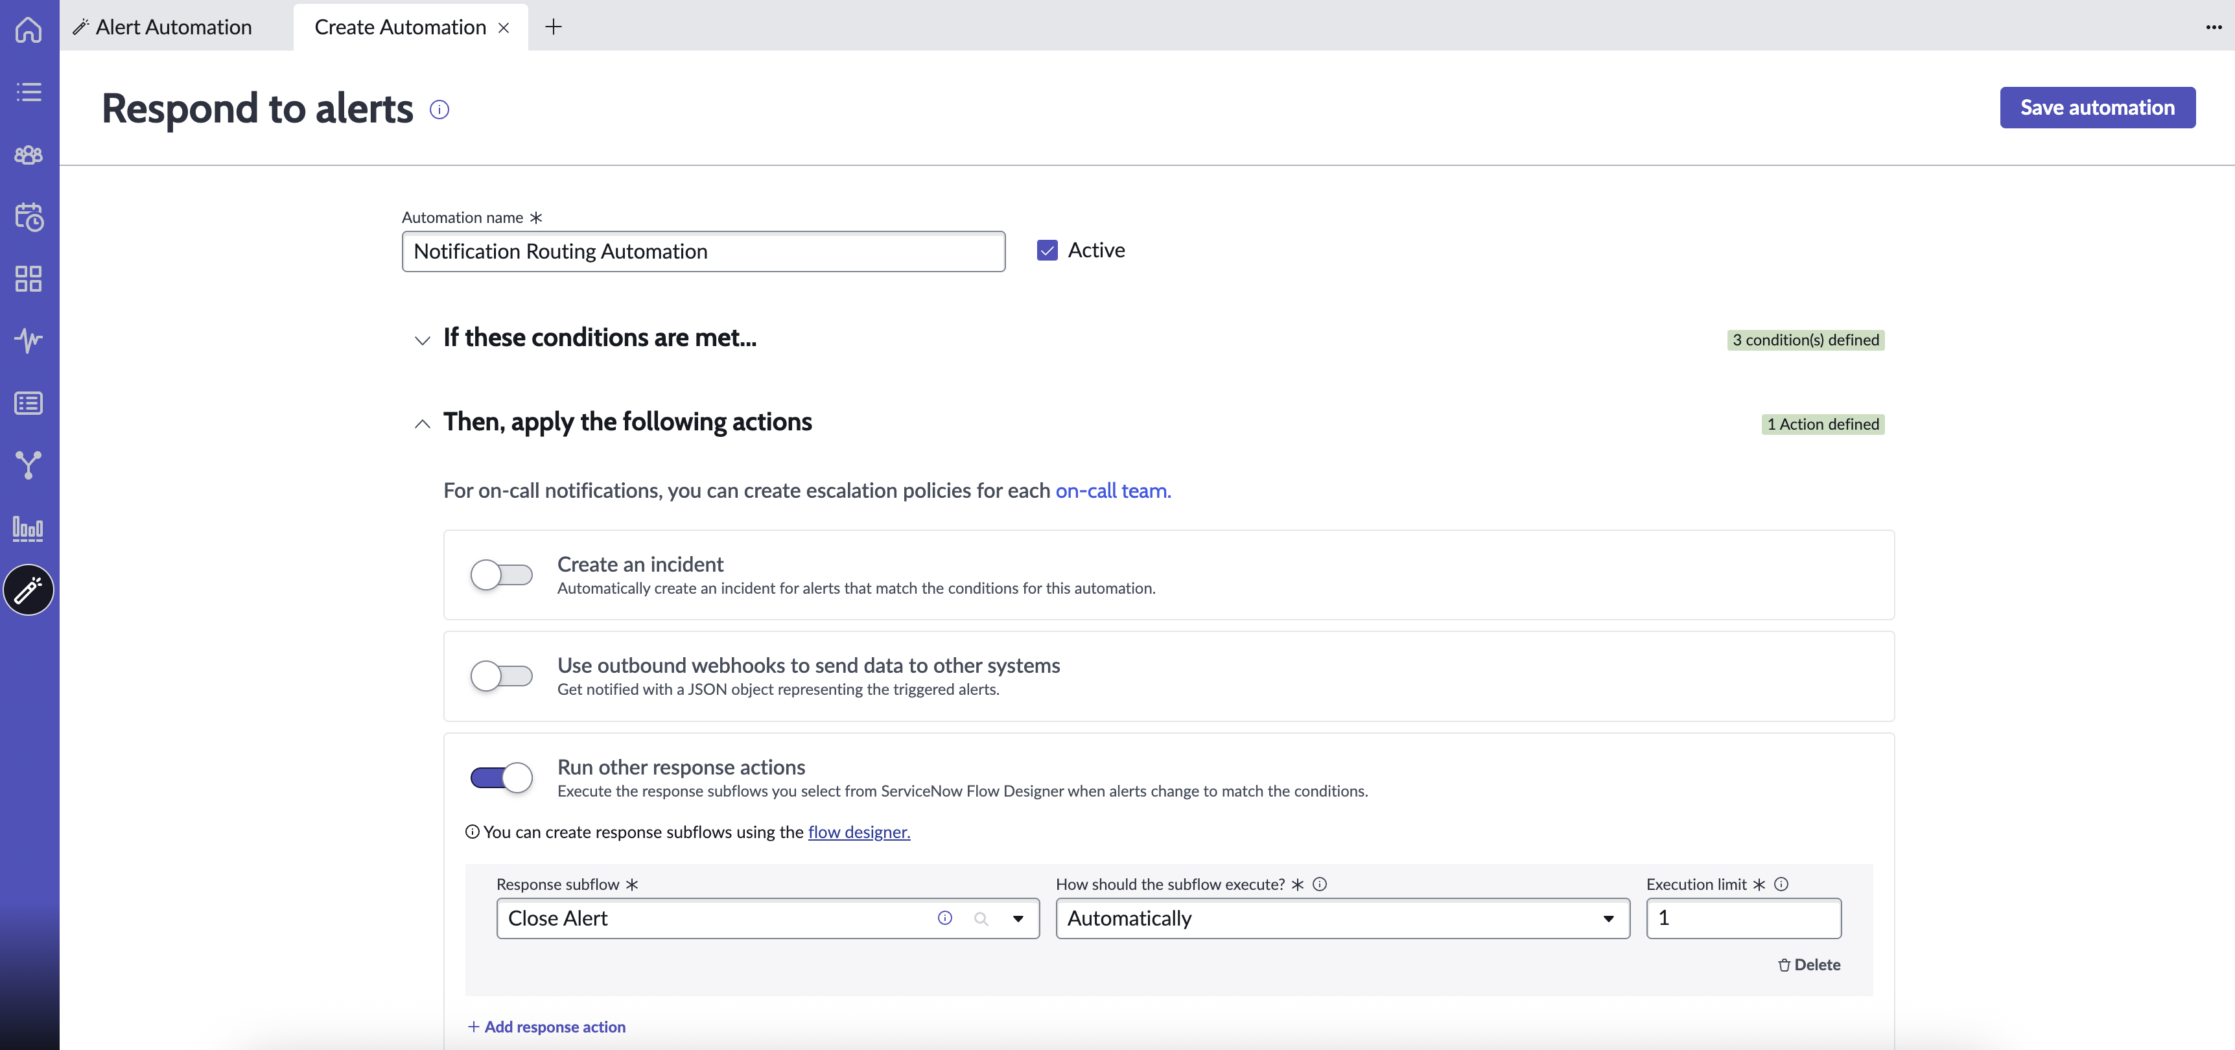Open the flow designer link
This screenshot has height=1050, width=2235.
[858, 832]
